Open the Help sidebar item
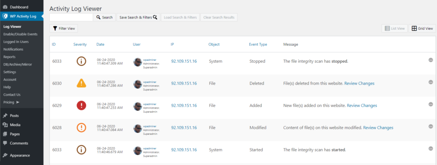437x165 pixels. click(7, 87)
